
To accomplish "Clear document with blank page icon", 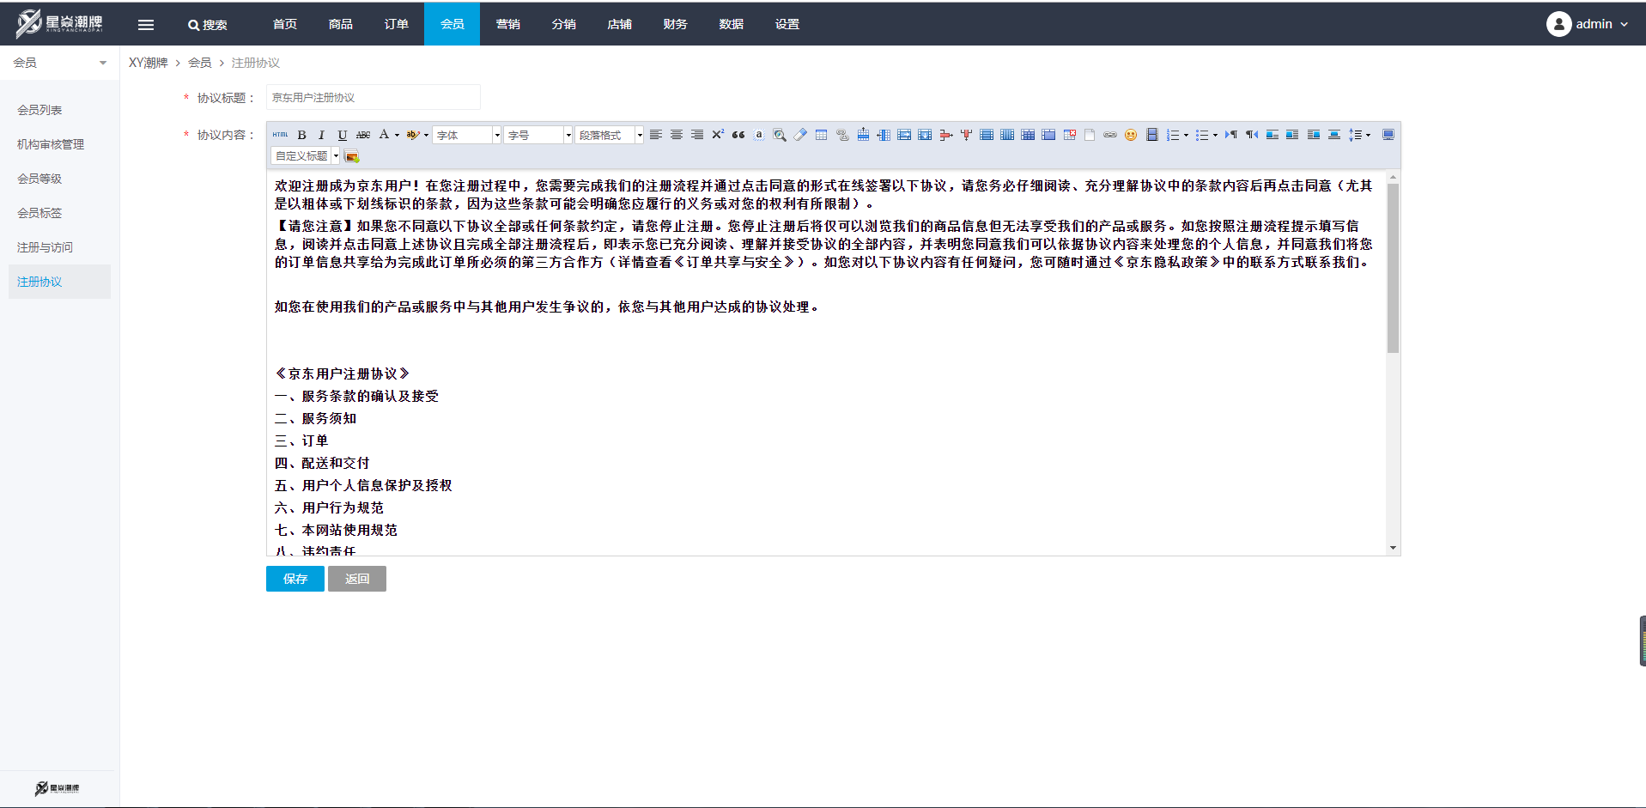I will click(x=1090, y=135).
